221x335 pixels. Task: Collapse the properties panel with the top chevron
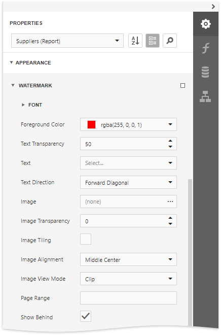[213, 7]
